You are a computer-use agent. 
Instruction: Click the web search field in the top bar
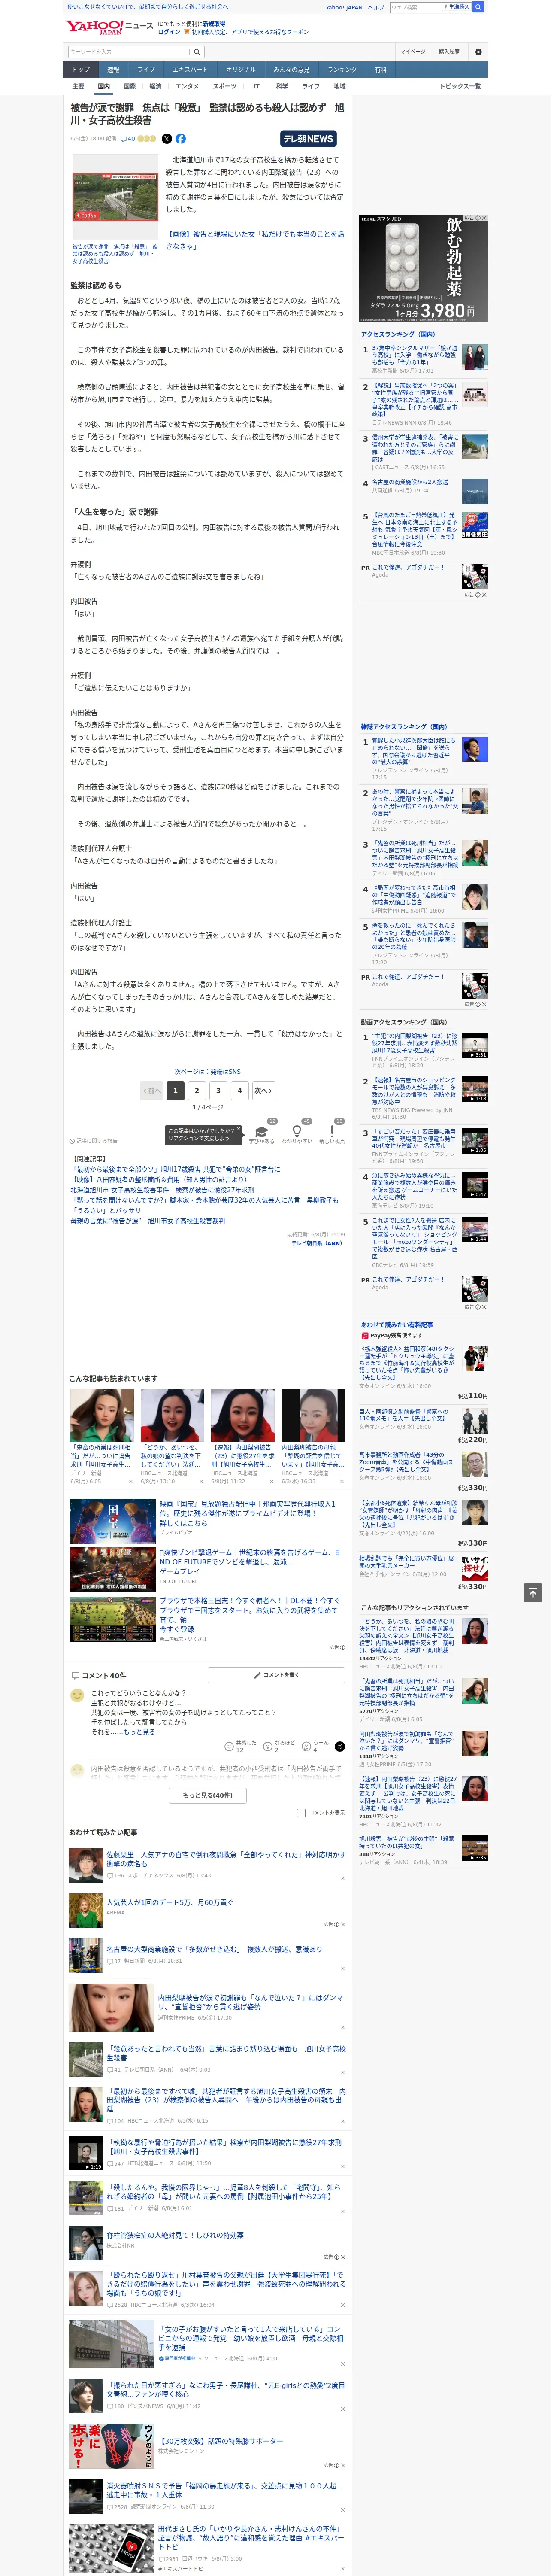click(416, 7)
